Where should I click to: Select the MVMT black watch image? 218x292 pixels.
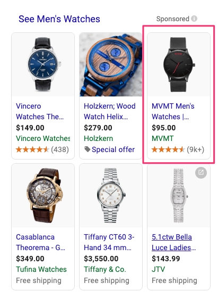(179, 65)
